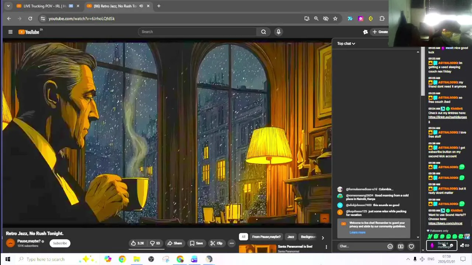Dislike the video showing 53
Screen dimensions: 472x265
click(x=155, y=243)
